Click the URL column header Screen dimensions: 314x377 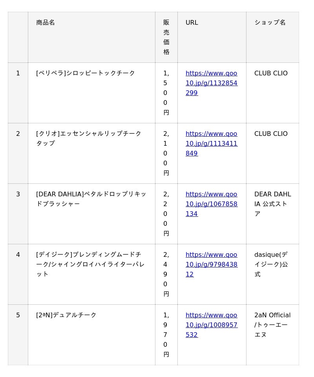point(192,23)
